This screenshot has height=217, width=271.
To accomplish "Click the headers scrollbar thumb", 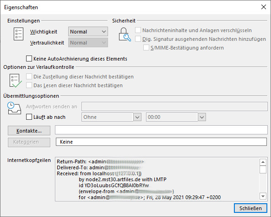I will (x=263, y=170).
